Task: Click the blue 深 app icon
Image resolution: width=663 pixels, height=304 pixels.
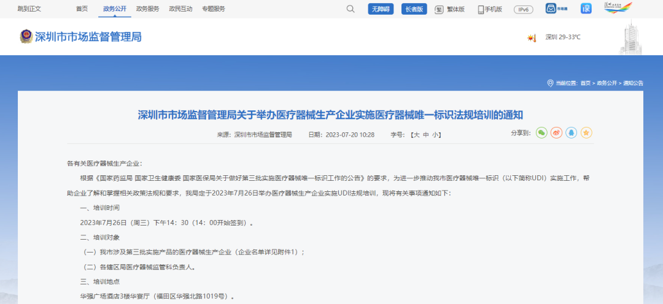Action: tap(586, 9)
